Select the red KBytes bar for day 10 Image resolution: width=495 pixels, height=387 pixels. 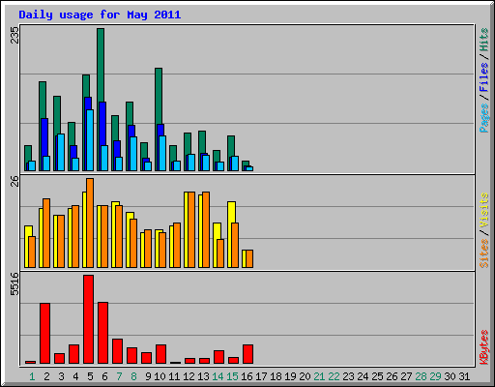point(161,354)
